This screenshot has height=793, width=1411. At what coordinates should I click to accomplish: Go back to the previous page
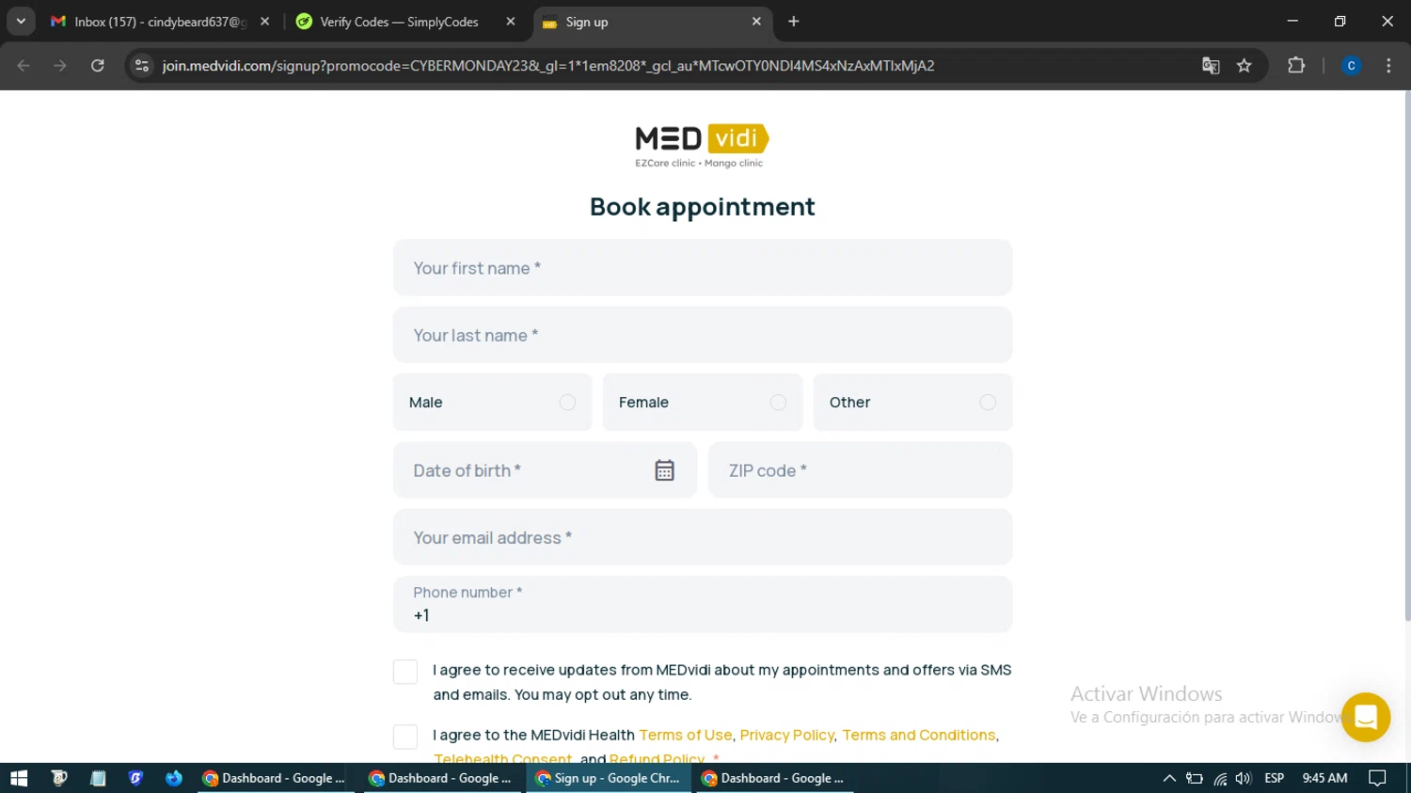24,66
